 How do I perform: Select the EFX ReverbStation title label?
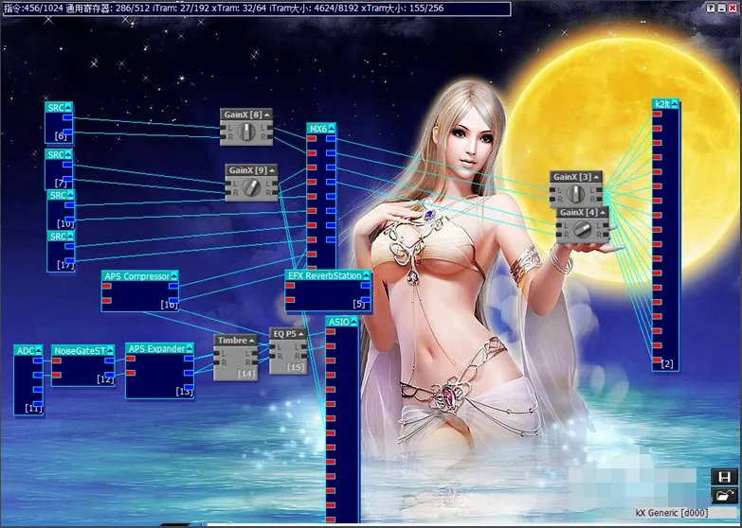325,275
